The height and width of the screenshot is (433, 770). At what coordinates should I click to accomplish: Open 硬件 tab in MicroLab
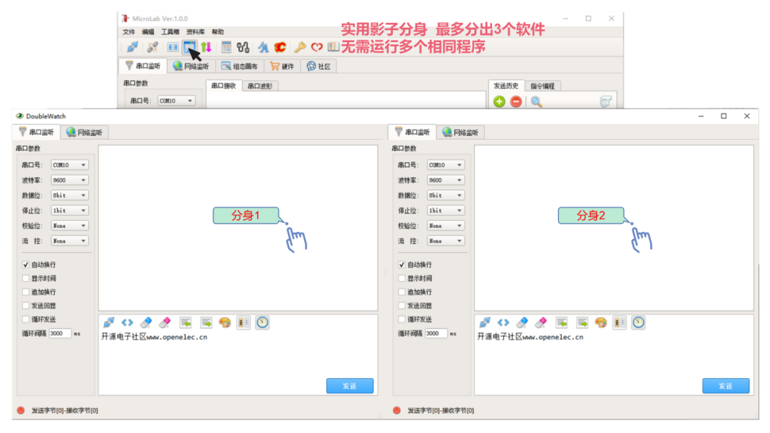tap(282, 66)
